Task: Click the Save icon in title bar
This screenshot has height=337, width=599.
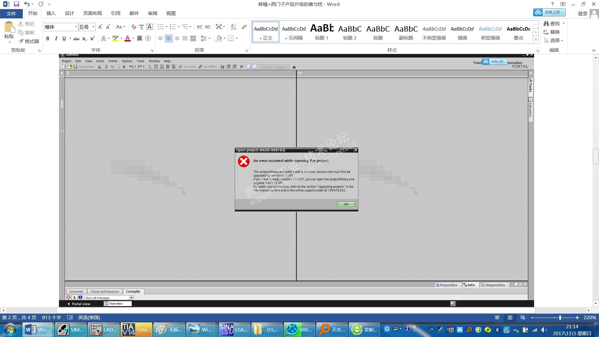Action: click(x=17, y=4)
